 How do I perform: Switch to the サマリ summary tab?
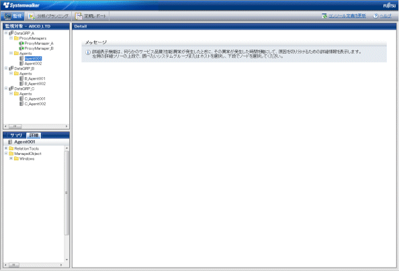(16, 135)
